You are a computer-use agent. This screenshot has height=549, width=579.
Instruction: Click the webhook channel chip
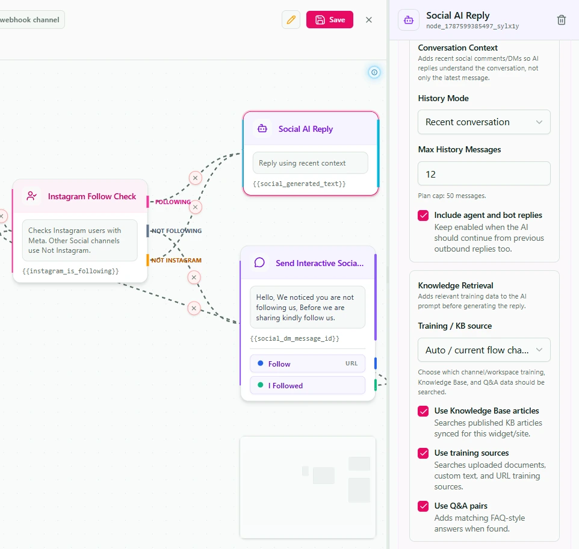pos(31,20)
